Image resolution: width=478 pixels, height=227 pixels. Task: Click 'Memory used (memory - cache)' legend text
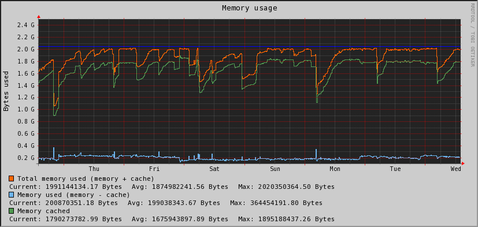pos(74,195)
